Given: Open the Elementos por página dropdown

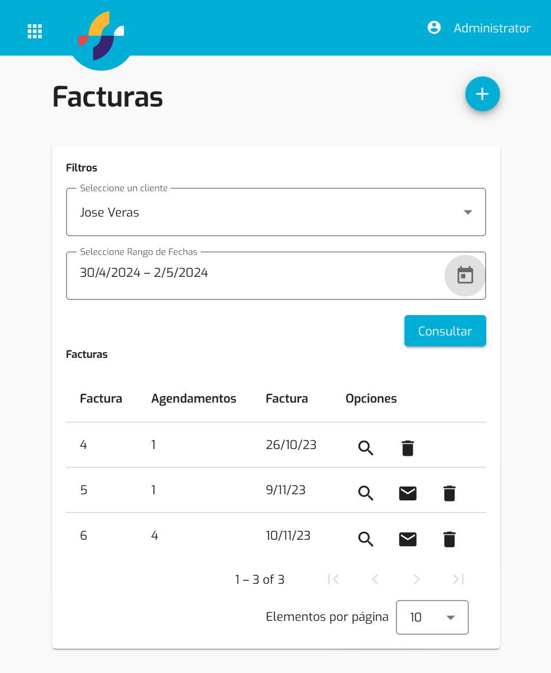Looking at the screenshot, I should [432, 617].
